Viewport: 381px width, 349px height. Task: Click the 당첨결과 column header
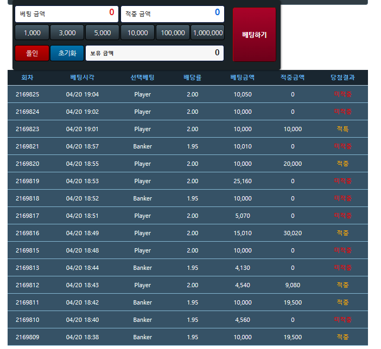click(342, 77)
